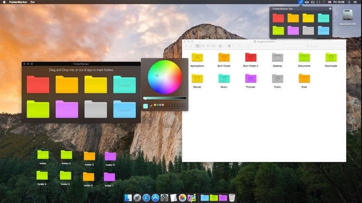Image resolution: width=362 pixels, height=203 pixels.
Task: Choose the purple folder in FolderMarker window
Action: (x=67, y=109)
